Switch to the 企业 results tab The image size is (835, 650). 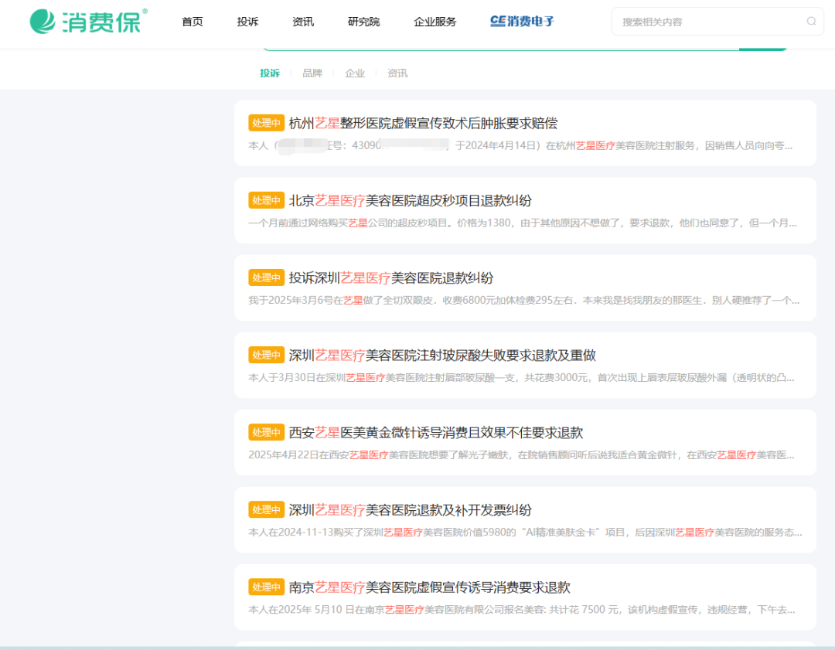[x=355, y=73]
